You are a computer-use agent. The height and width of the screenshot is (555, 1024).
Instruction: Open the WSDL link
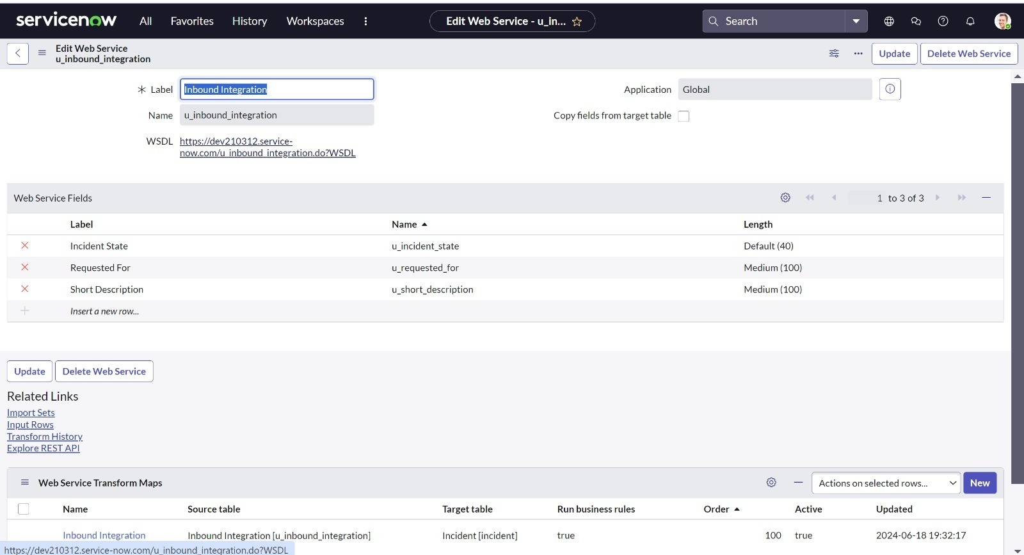(x=268, y=147)
